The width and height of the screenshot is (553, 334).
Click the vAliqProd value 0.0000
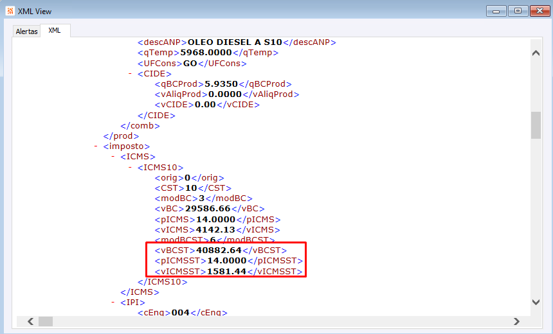pos(225,94)
